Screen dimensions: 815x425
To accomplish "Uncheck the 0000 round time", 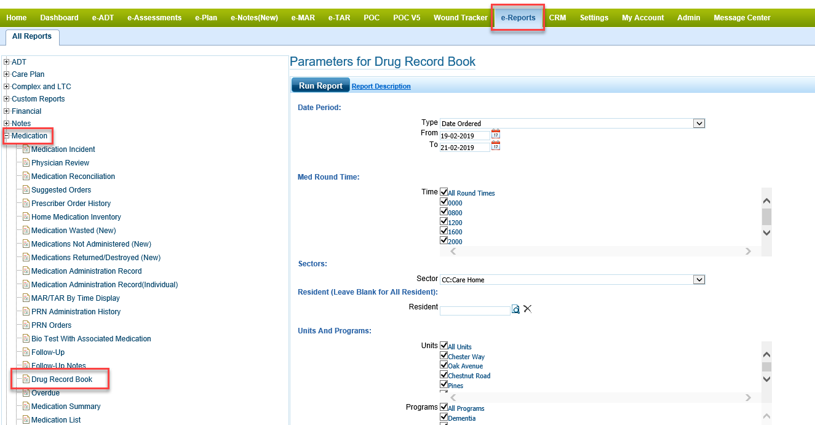I will (x=443, y=202).
